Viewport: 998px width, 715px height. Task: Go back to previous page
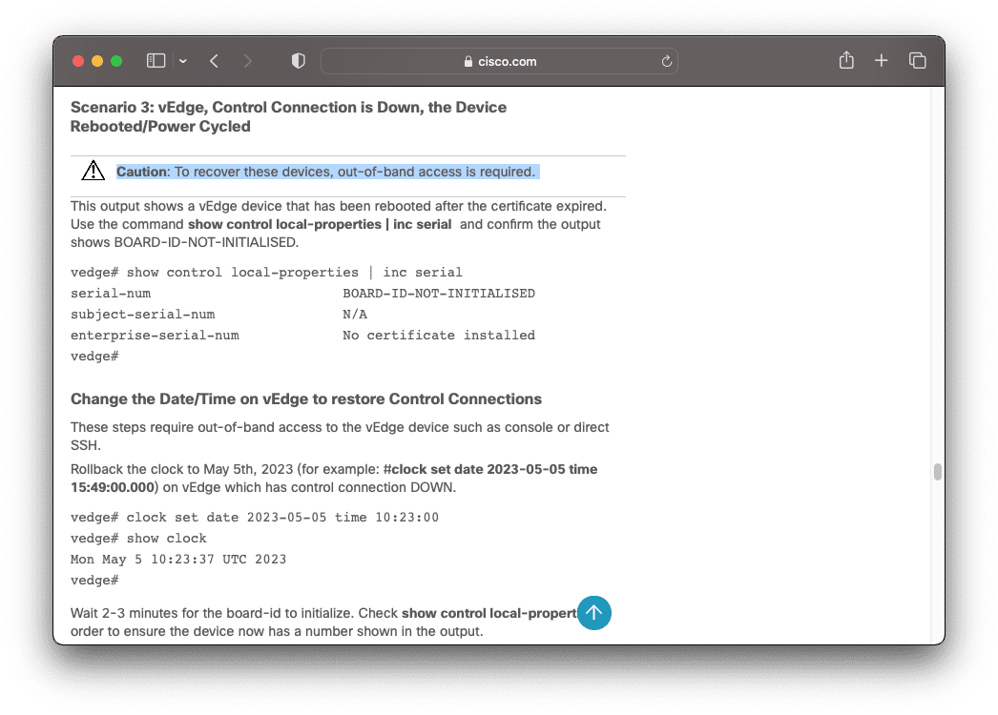(x=214, y=61)
